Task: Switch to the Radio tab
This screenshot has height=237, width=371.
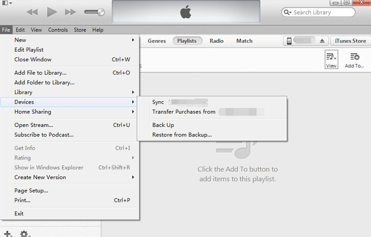Action: (x=216, y=41)
